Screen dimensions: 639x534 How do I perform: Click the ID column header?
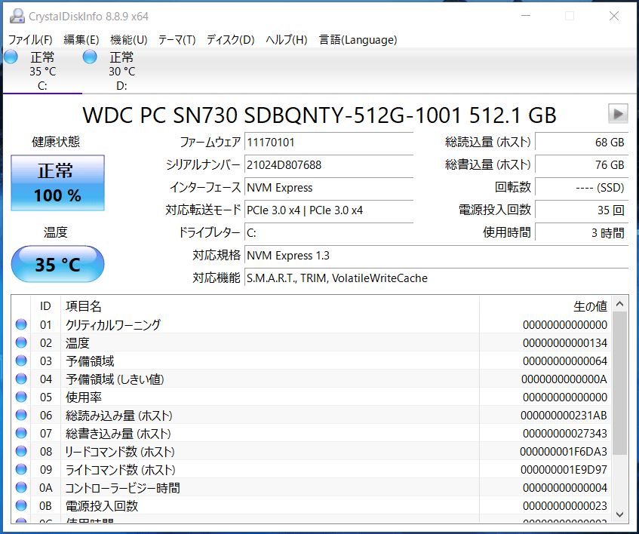45,306
